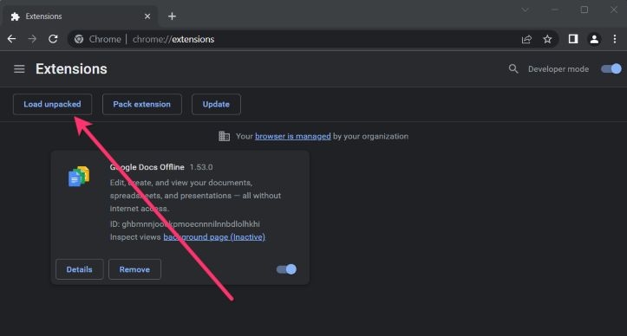Image resolution: width=627 pixels, height=336 pixels.
Task: Open the browser is managed link
Action: (293, 136)
